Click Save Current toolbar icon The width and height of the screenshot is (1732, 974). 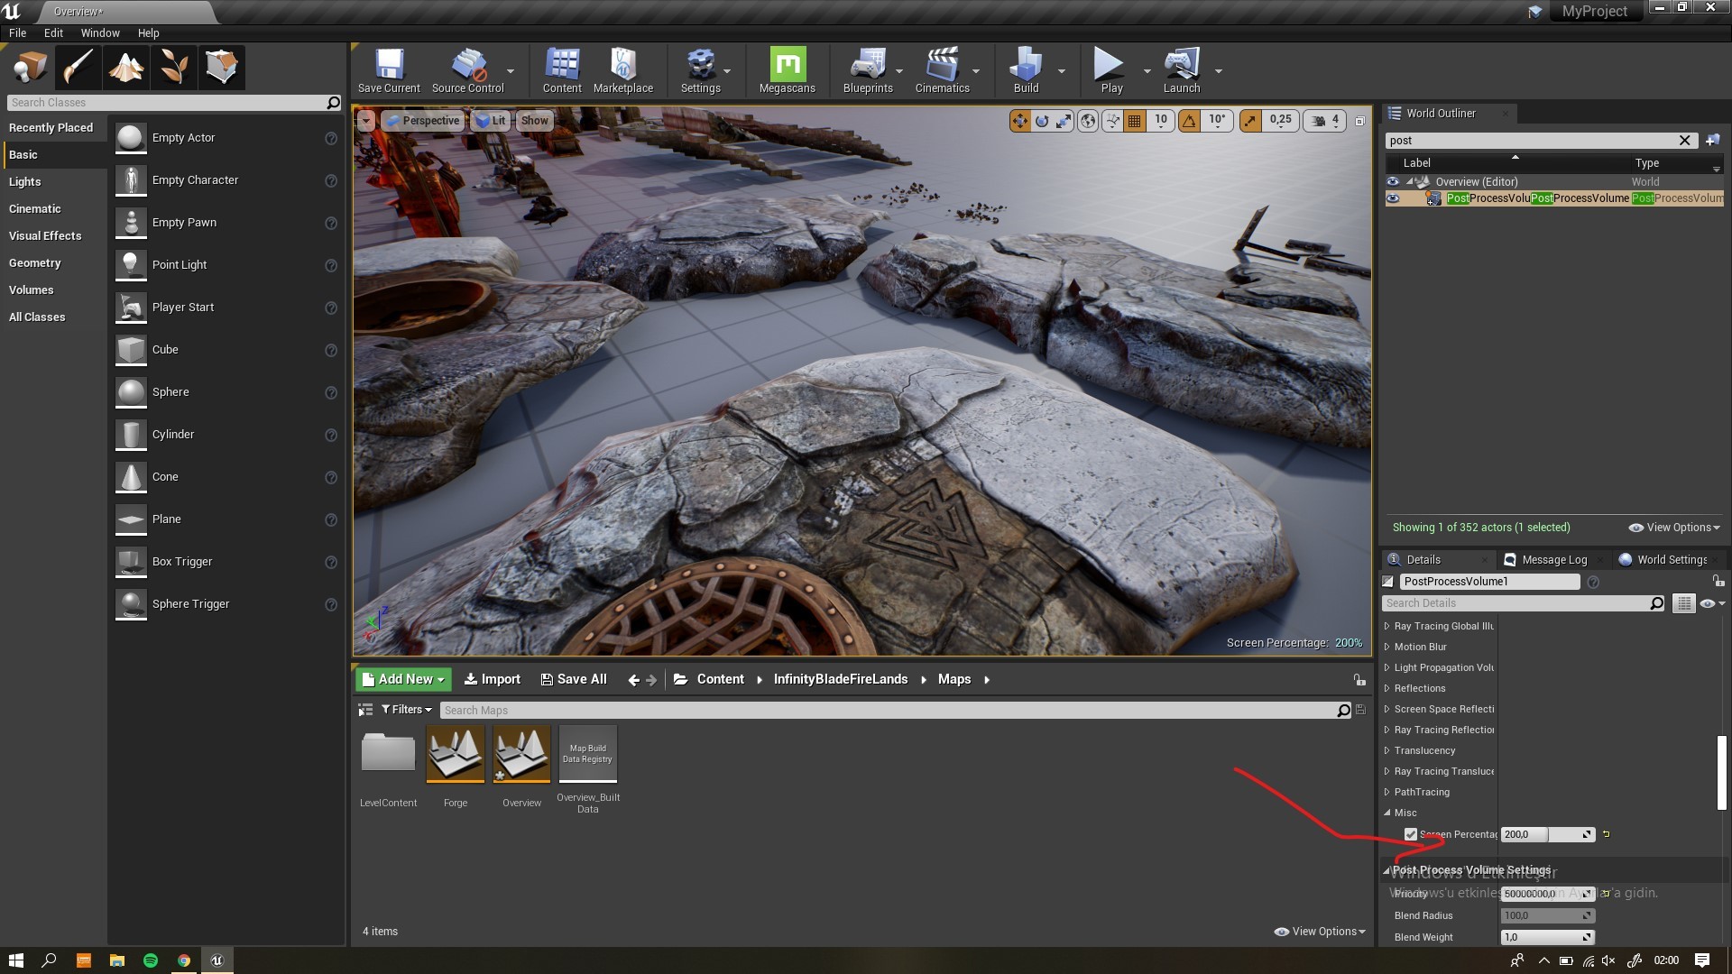pos(389,70)
